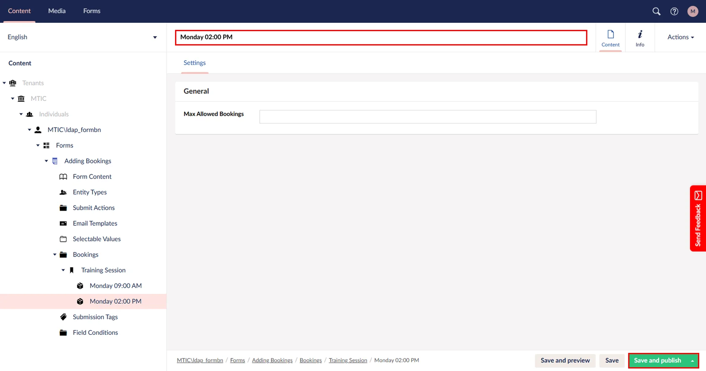The width and height of the screenshot is (706, 371).
Task: Switch to the Forms section
Action: 92,11
